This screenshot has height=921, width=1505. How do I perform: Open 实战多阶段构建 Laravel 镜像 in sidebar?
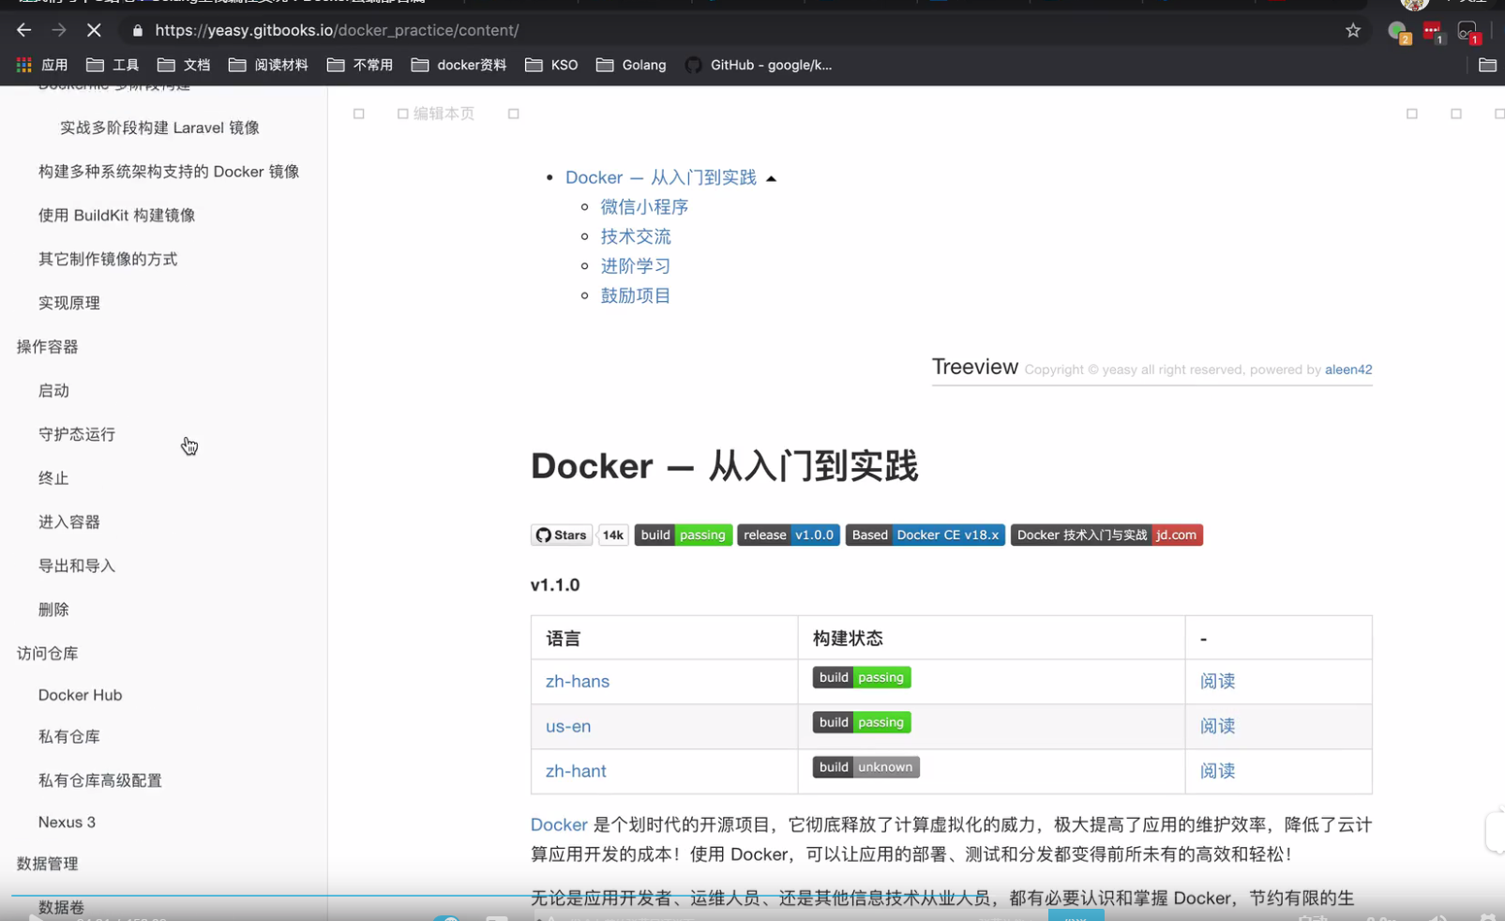(x=159, y=128)
